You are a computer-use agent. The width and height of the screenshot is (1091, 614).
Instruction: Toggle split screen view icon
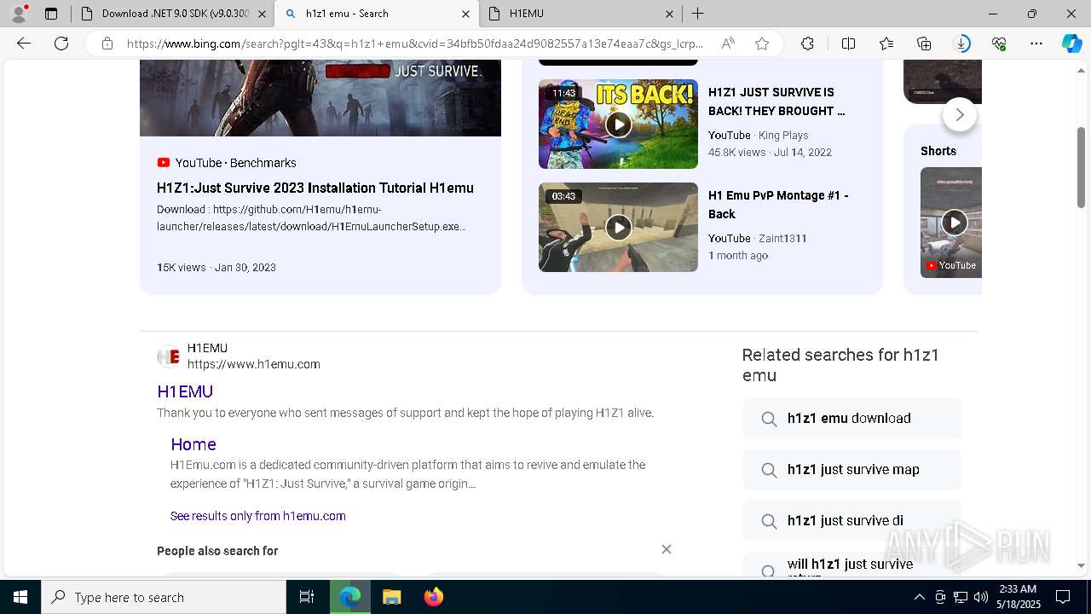coord(848,43)
